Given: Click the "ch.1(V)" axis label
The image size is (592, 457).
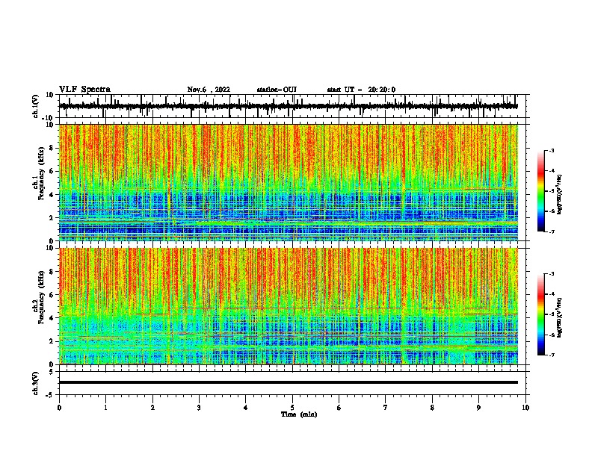Looking at the screenshot, I should click(35, 106).
